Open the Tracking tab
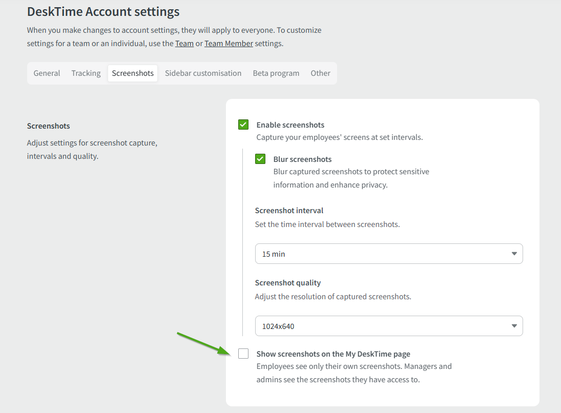561x413 pixels. pos(86,73)
